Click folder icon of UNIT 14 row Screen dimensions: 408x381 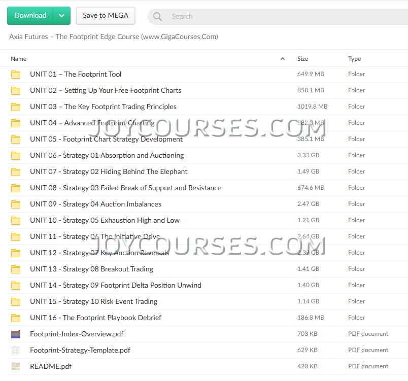[x=16, y=285]
